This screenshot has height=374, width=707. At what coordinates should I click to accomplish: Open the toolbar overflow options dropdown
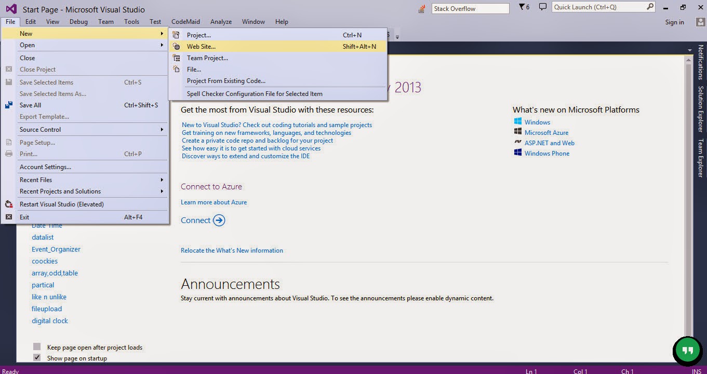pyautogui.click(x=397, y=36)
